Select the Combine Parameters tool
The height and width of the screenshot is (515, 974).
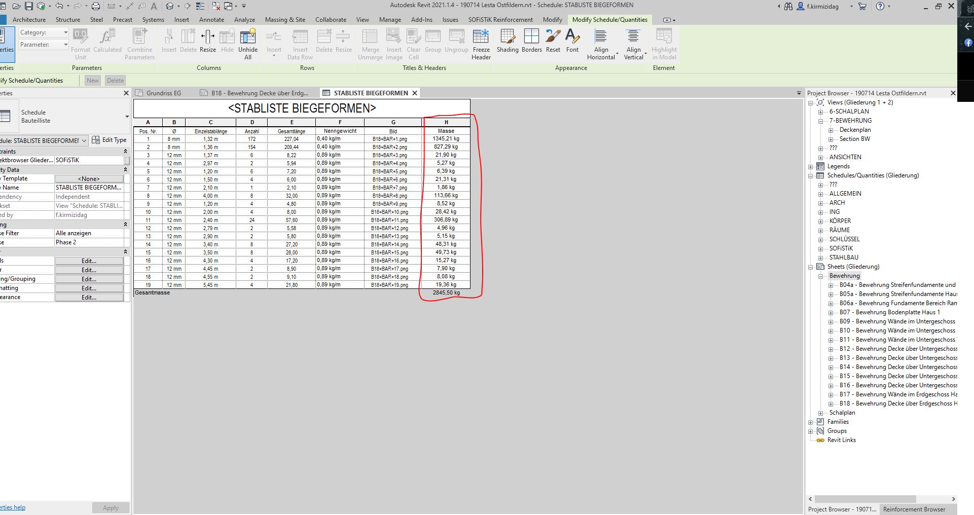139,43
